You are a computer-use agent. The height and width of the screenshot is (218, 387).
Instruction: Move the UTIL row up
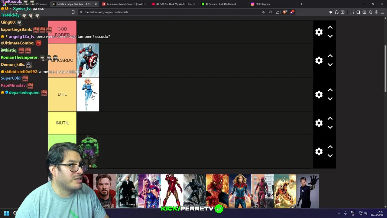tap(330, 90)
